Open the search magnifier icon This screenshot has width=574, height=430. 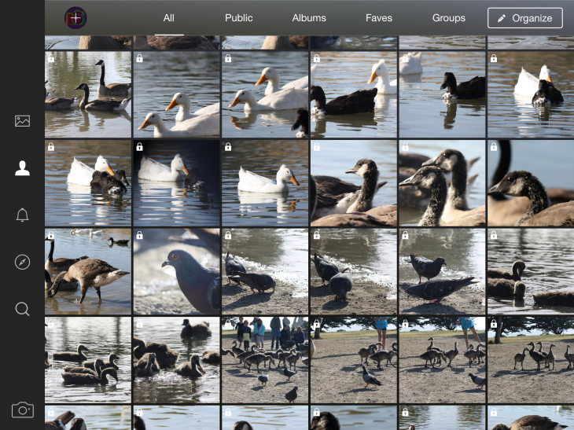click(x=22, y=309)
